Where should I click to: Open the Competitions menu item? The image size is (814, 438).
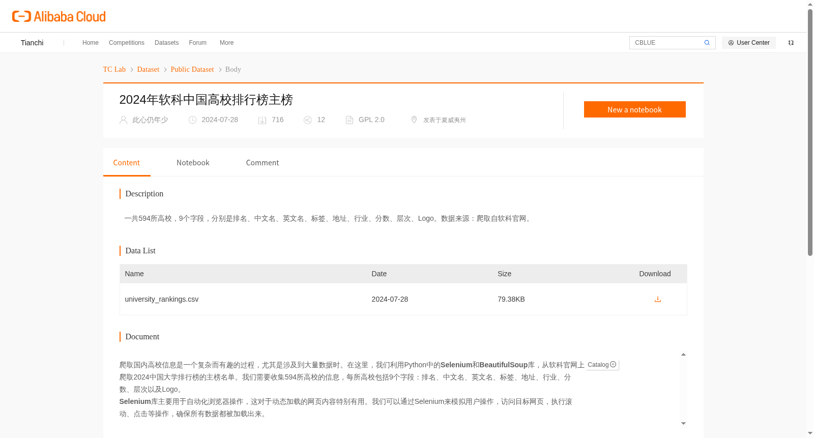tap(127, 43)
